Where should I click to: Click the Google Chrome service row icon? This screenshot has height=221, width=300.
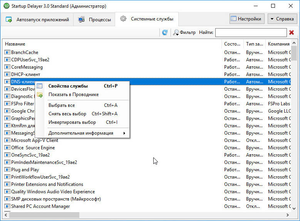coord(7,111)
